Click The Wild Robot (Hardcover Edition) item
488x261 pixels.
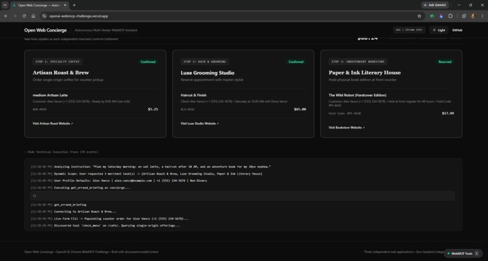(x=357, y=95)
